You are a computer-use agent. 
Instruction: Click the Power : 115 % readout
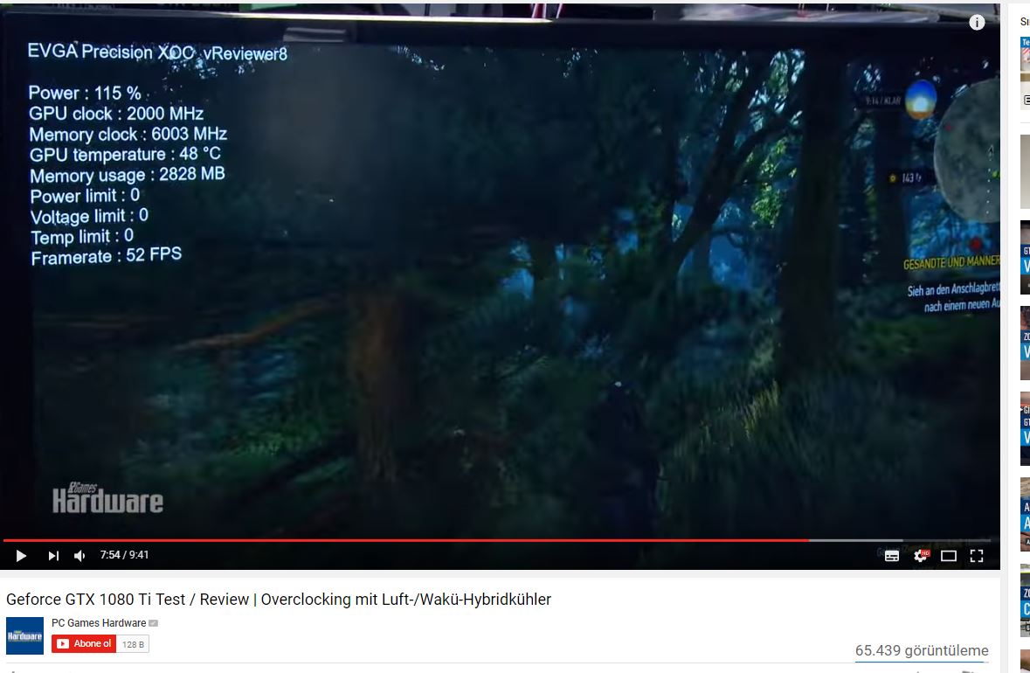(x=85, y=93)
